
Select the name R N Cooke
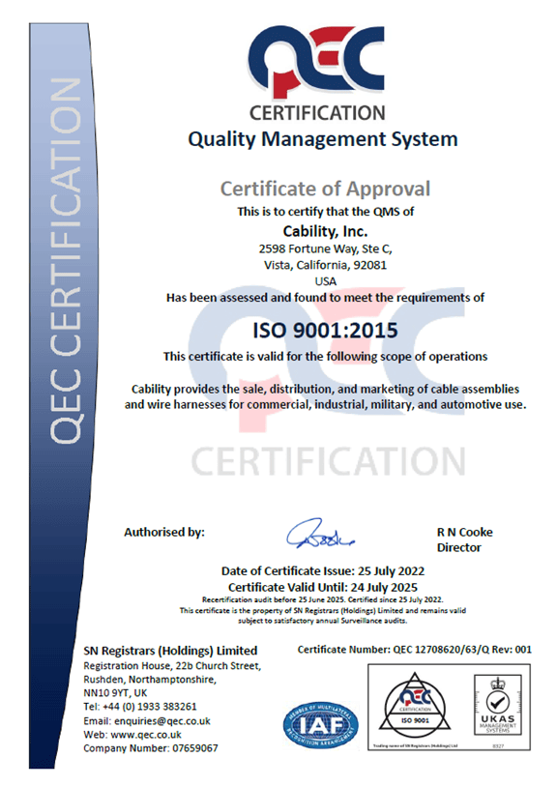(465, 532)
